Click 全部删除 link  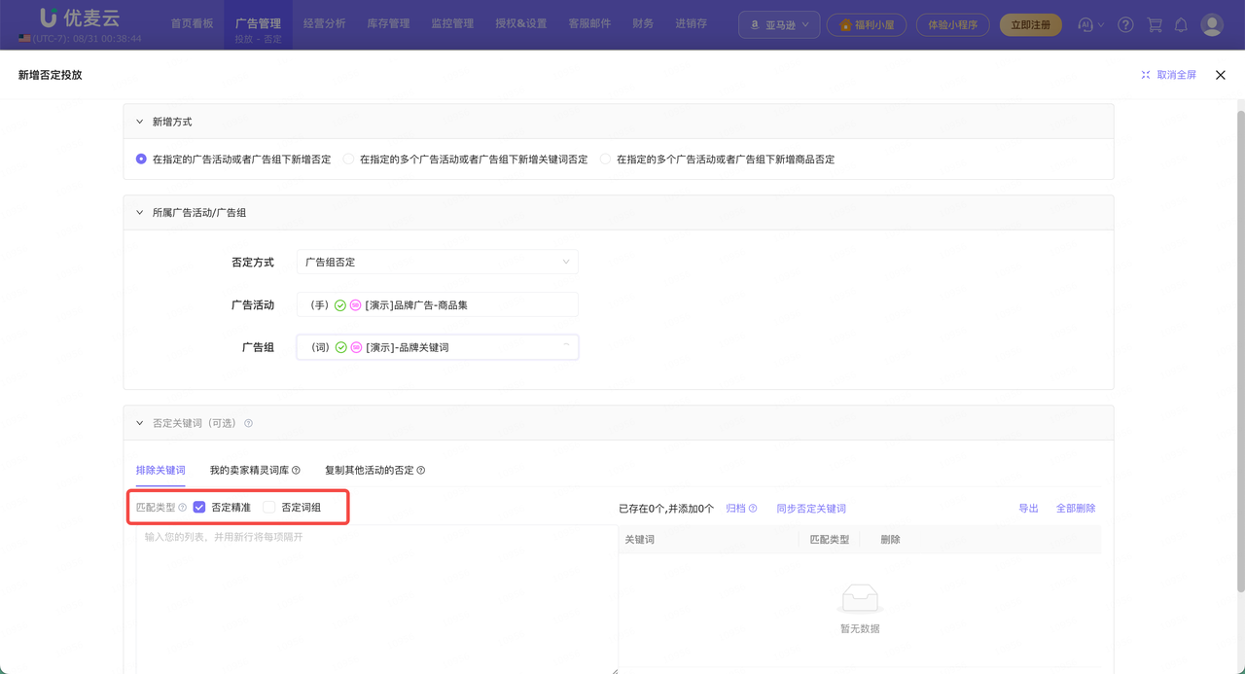point(1076,508)
